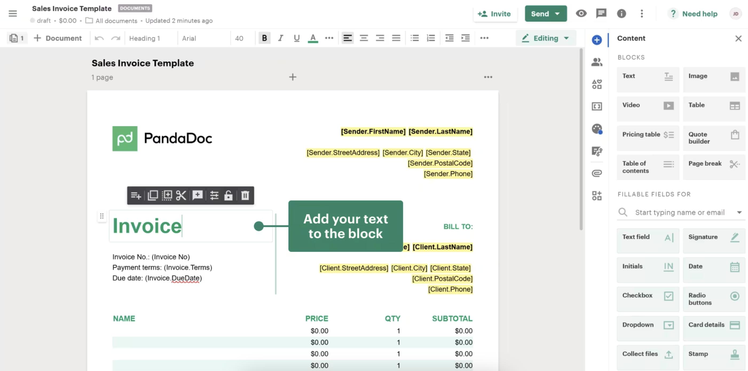This screenshot has width=748, height=371.
Task: Open the Content library sidebar tab
Action: click(x=596, y=84)
